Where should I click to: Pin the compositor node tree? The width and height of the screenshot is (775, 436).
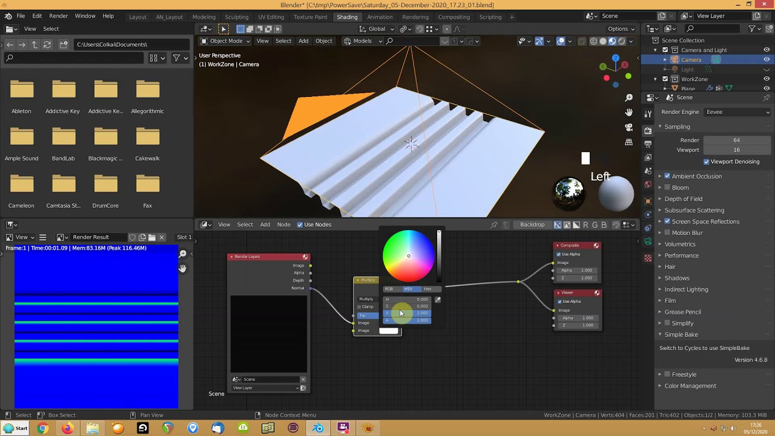click(494, 225)
